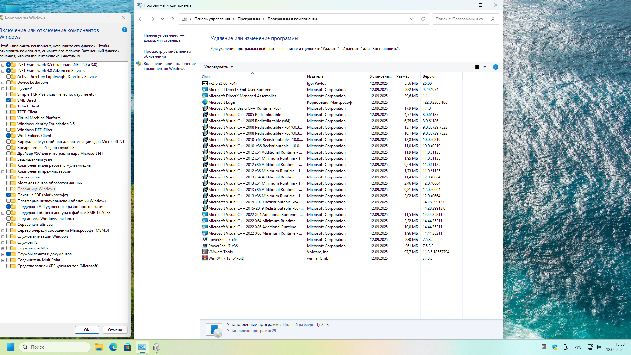Click the Windows Security tray icon
Image resolution: width=631 pixels, height=355 pixels.
(555, 347)
